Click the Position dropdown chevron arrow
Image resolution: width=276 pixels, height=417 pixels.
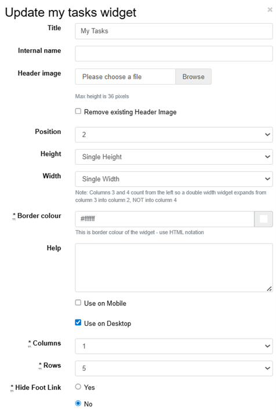tap(267, 135)
